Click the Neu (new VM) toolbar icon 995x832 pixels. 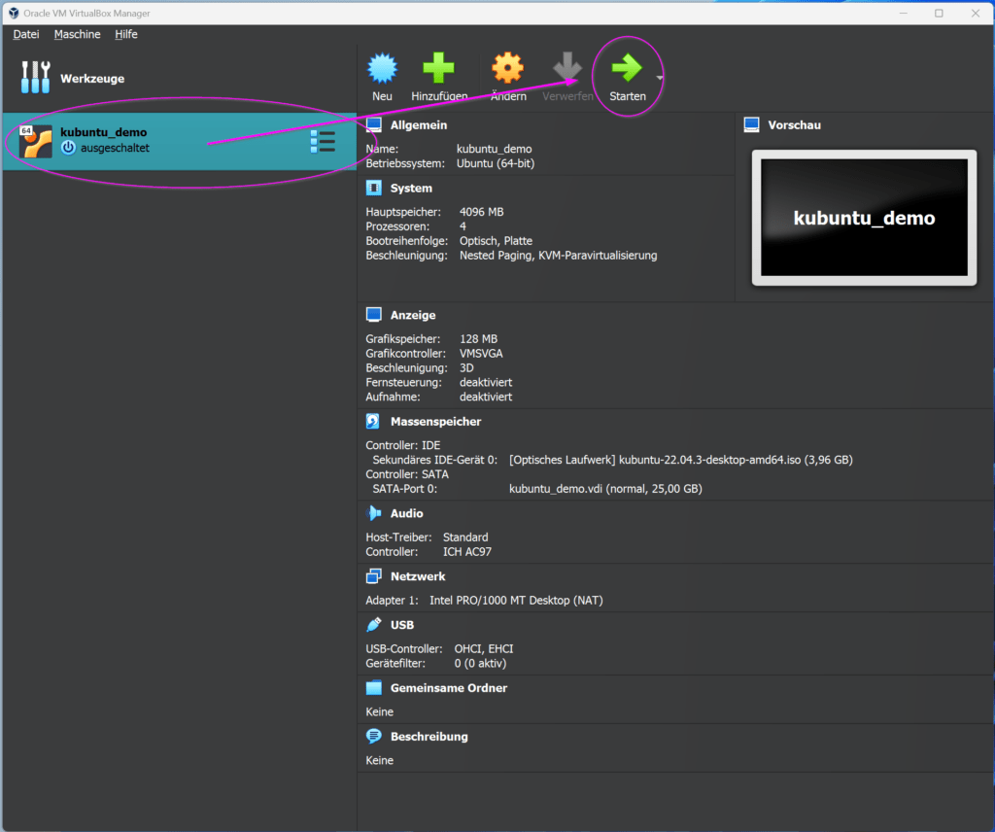click(x=382, y=69)
